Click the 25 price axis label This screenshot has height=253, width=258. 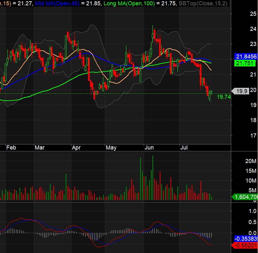point(244,14)
